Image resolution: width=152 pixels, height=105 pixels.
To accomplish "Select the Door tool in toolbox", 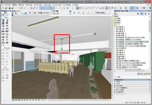I will point(3,23).
